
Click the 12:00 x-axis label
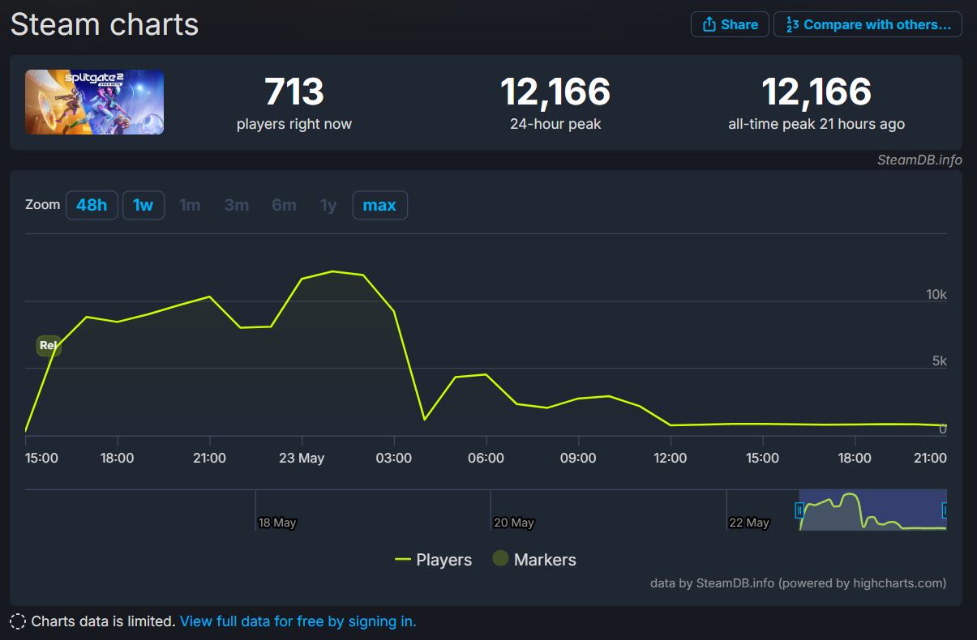pos(671,458)
